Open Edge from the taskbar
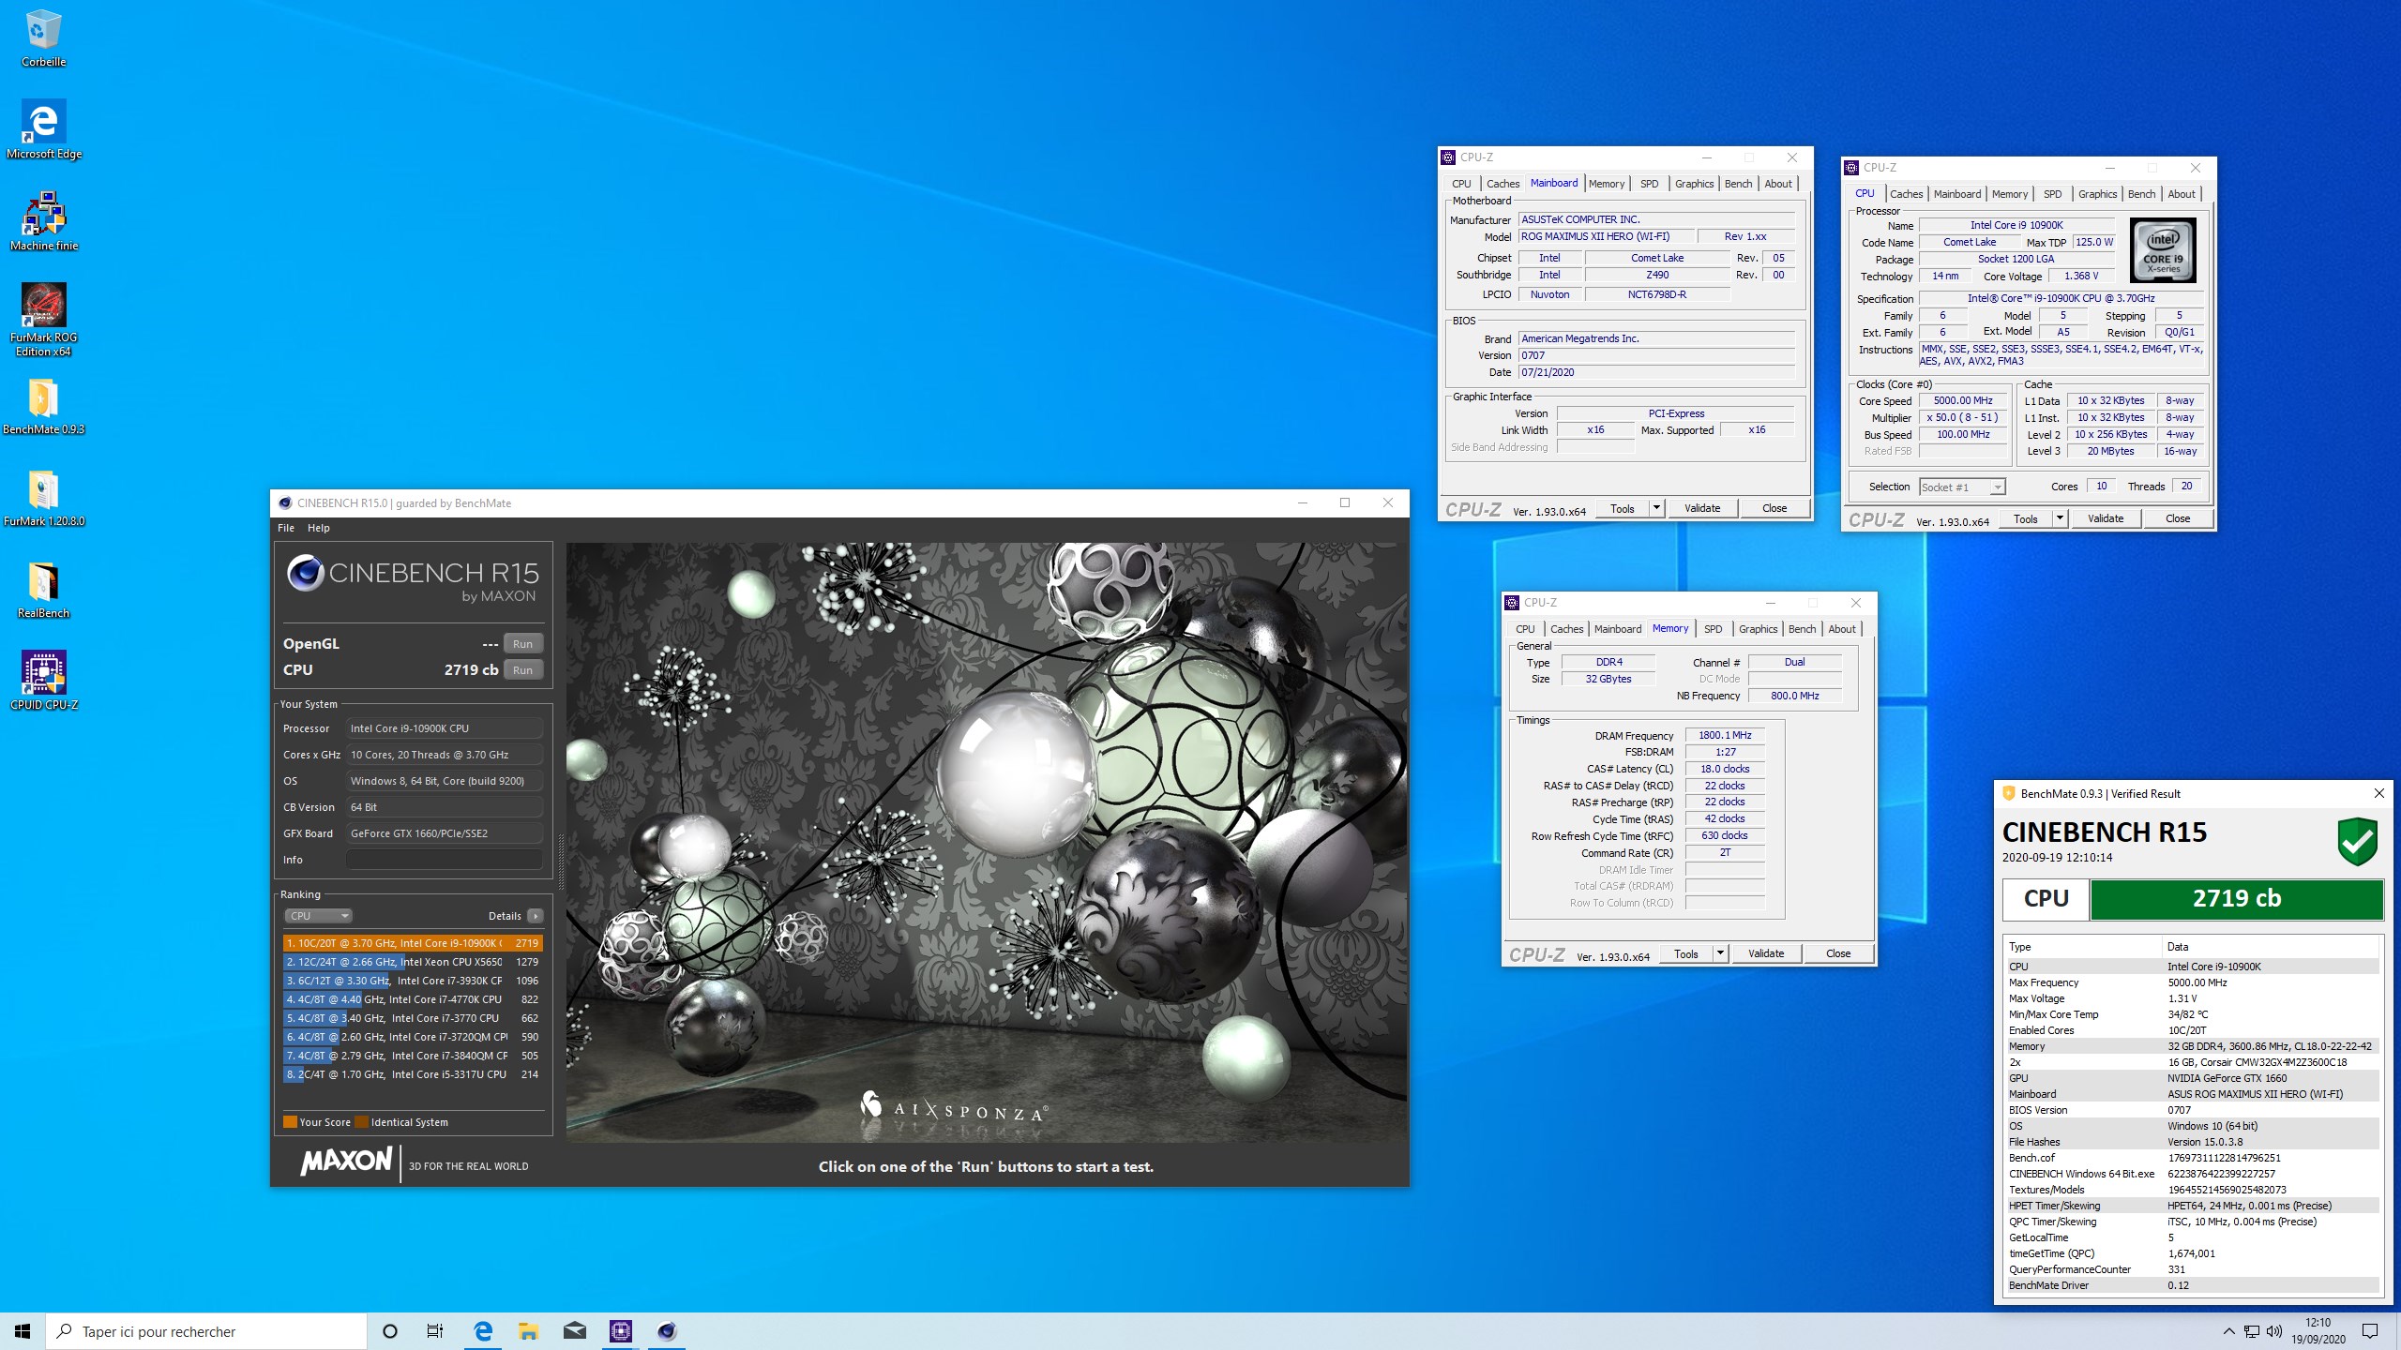Screen dimensions: 2401x1350 (483, 1331)
